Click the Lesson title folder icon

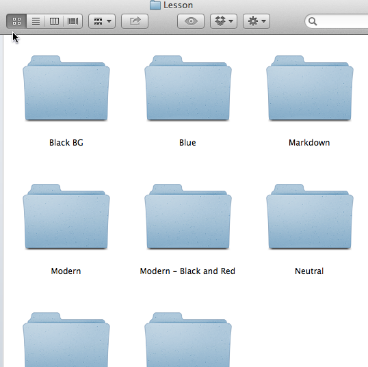pyautogui.click(x=155, y=5)
